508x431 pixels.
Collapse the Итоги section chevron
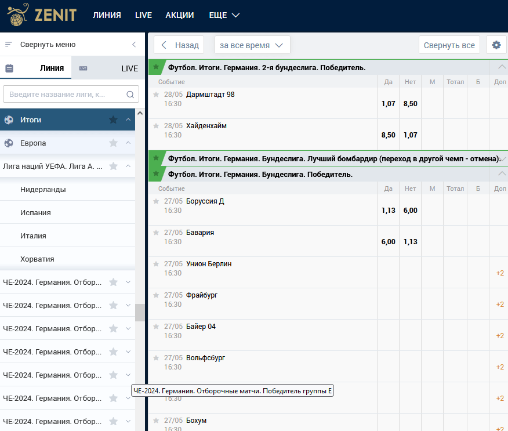[128, 120]
